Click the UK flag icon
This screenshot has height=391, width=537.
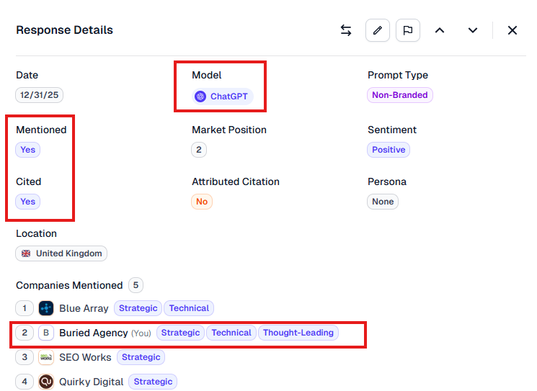(26, 253)
